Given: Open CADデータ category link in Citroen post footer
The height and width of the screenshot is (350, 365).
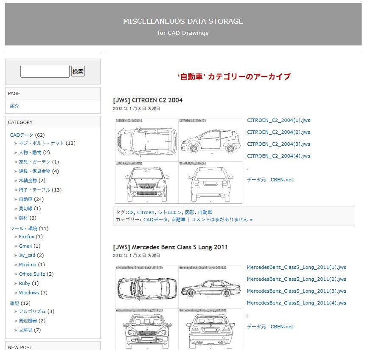Looking at the screenshot, I should [155, 220].
